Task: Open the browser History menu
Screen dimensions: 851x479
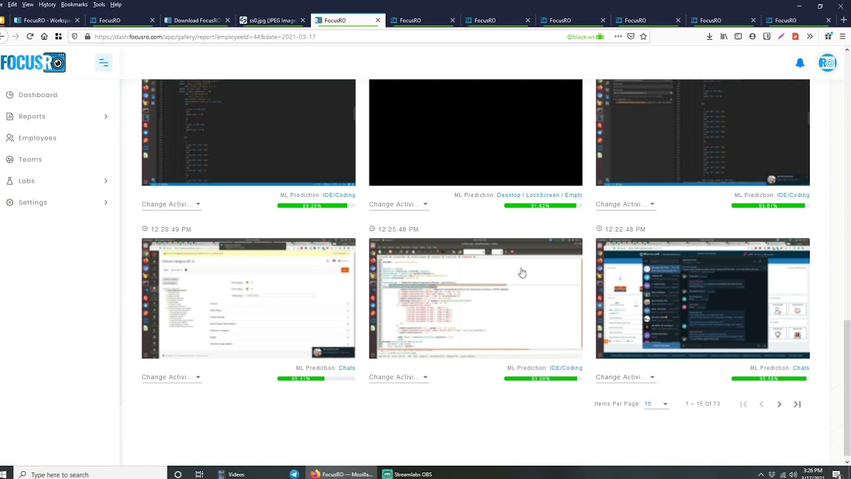Action: (x=47, y=5)
